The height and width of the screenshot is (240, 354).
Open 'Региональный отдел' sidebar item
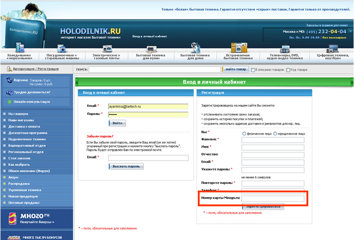click(26, 152)
